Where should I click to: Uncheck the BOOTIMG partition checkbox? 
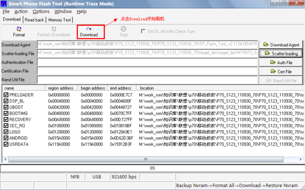click(x=6, y=113)
